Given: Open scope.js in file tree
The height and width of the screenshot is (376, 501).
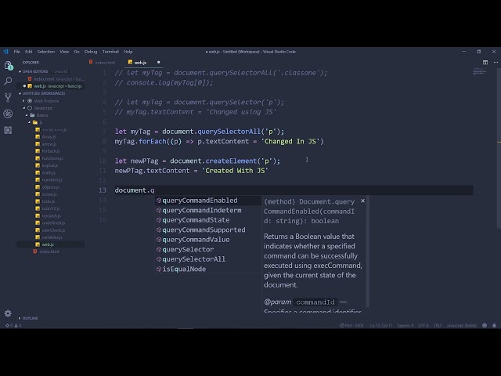Looking at the screenshot, I should coord(51,194).
